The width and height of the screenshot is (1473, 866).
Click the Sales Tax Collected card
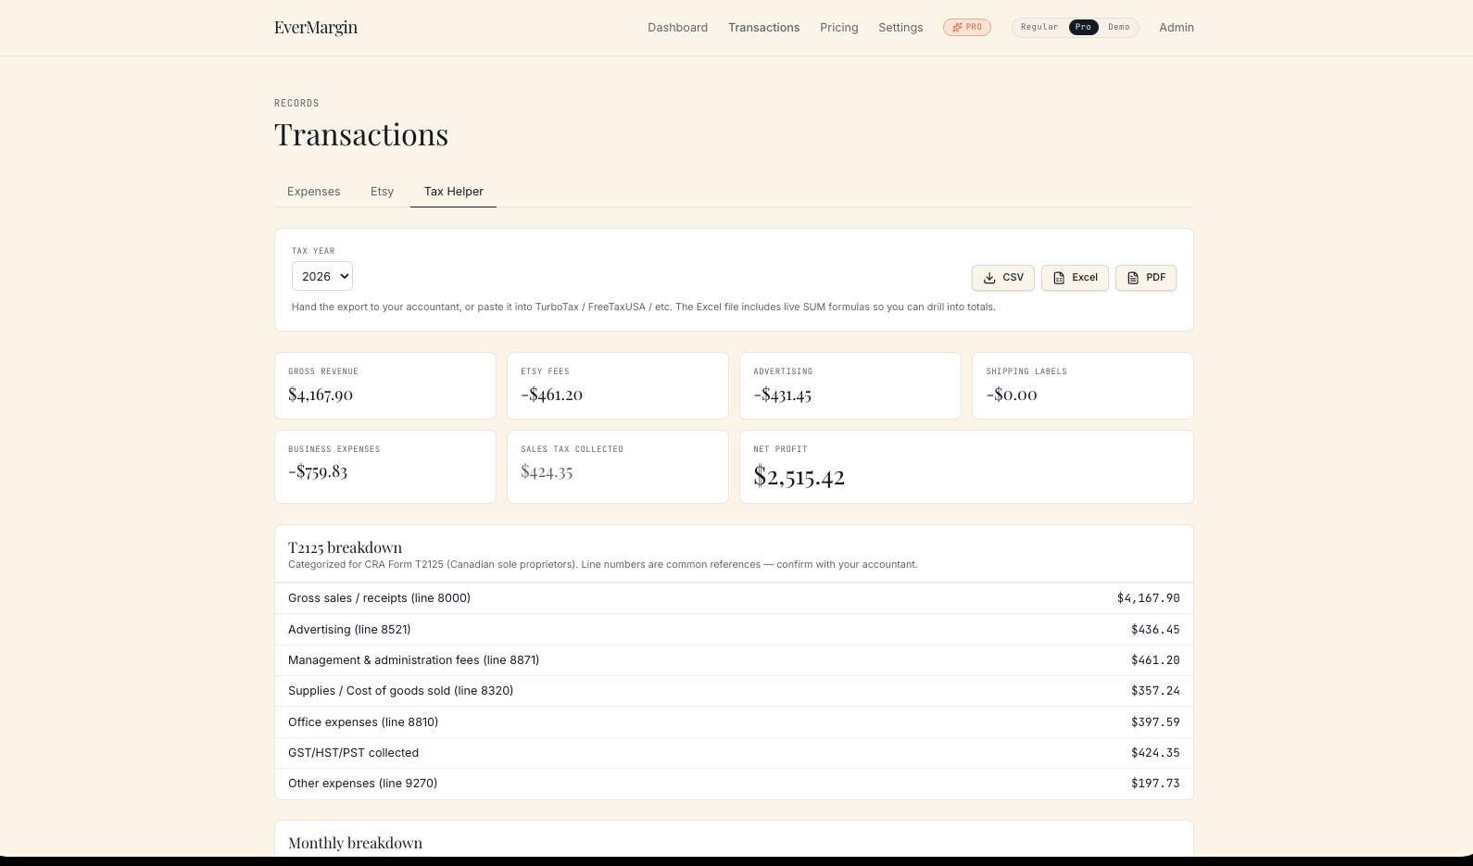pyautogui.click(x=618, y=467)
